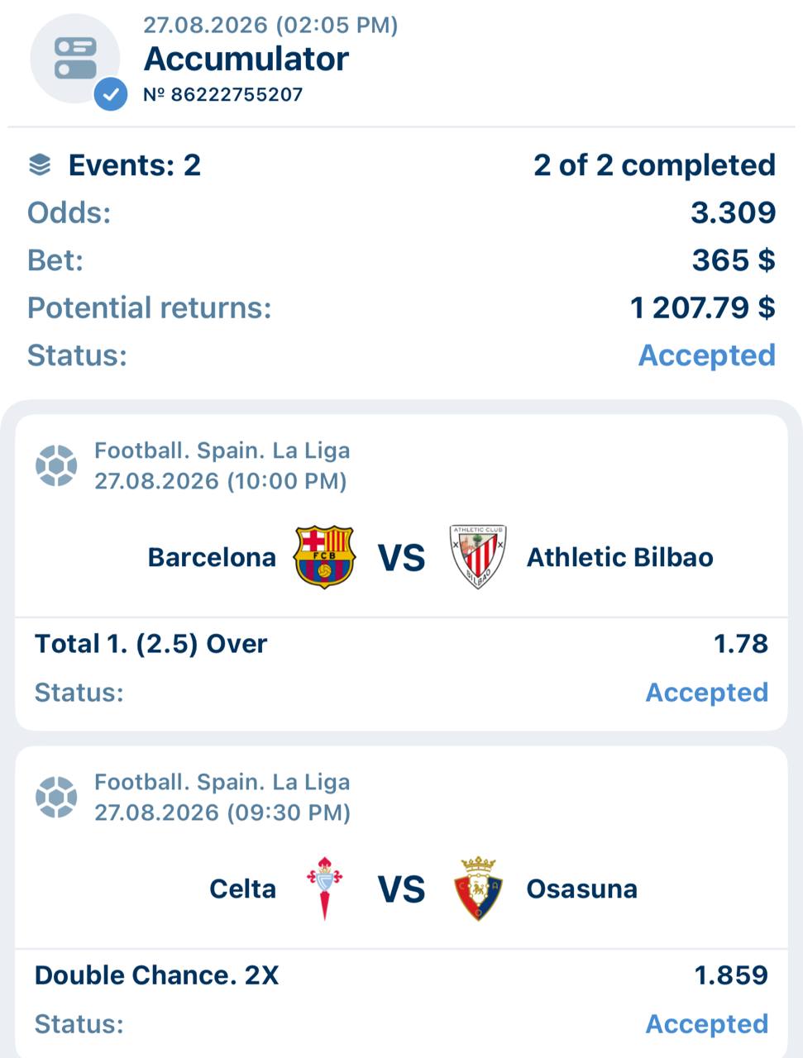Screen dimensions: 803x1058
Task: Open Accepted status for Double Chance 2X
Action: (x=707, y=1024)
